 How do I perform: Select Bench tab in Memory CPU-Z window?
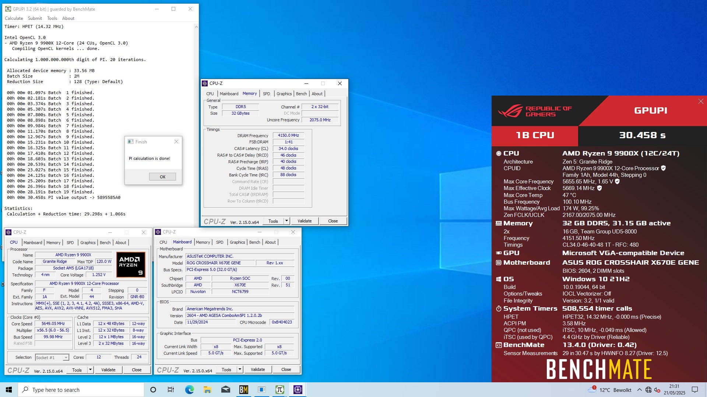click(x=301, y=94)
